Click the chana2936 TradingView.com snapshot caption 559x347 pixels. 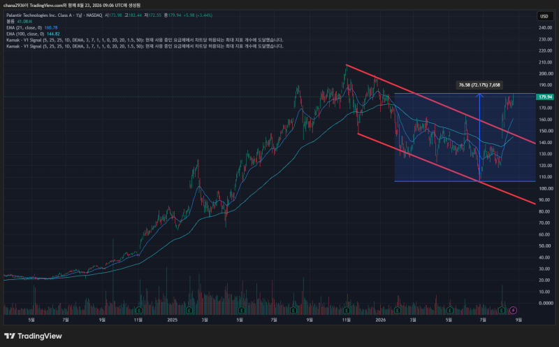click(72, 6)
